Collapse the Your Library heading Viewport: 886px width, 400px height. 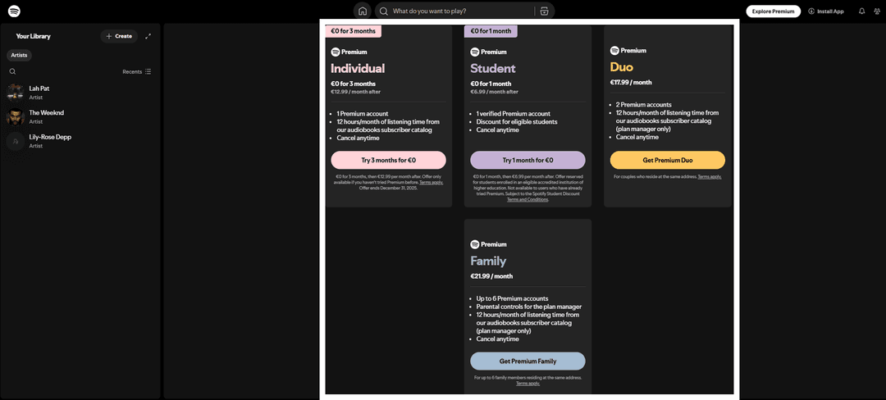click(x=34, y=36)
